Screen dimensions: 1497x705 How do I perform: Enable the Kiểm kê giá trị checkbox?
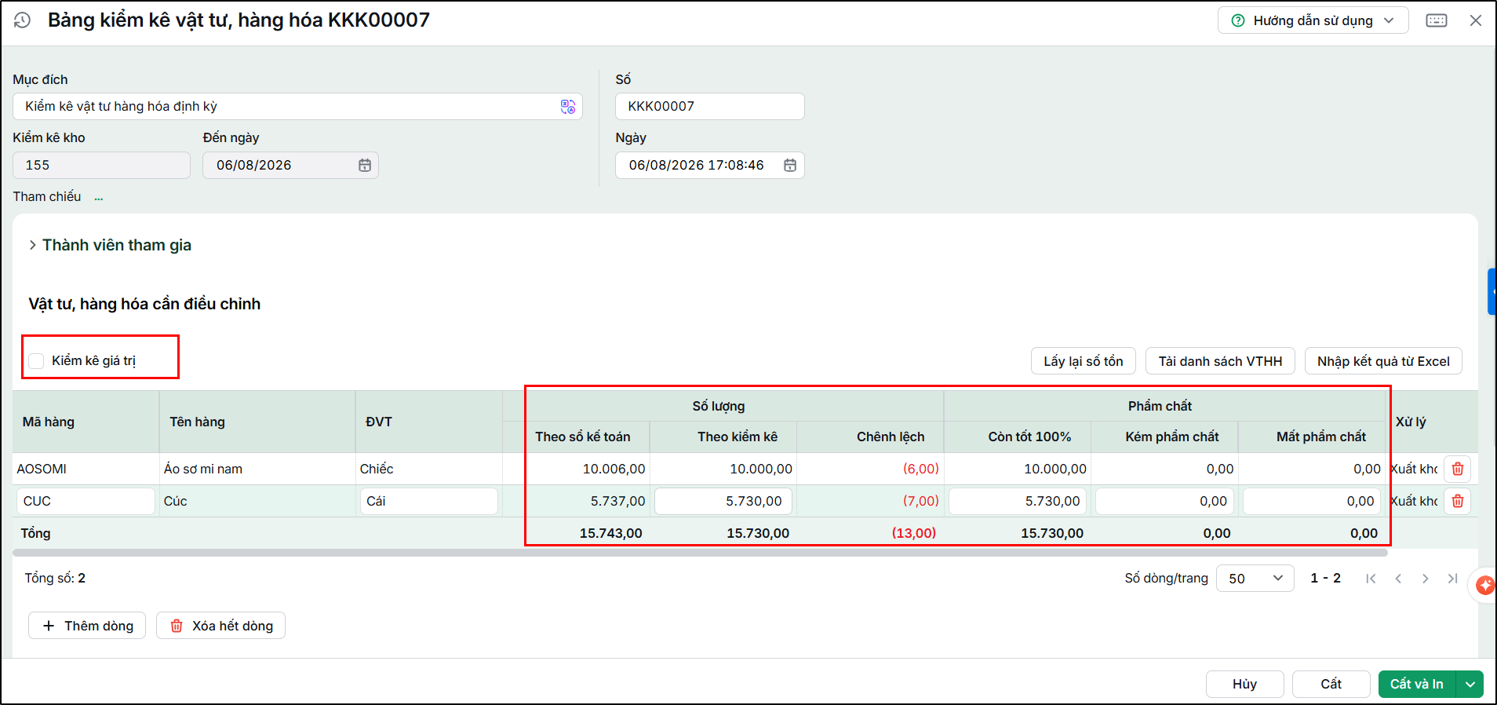click(x=36, y=361)
